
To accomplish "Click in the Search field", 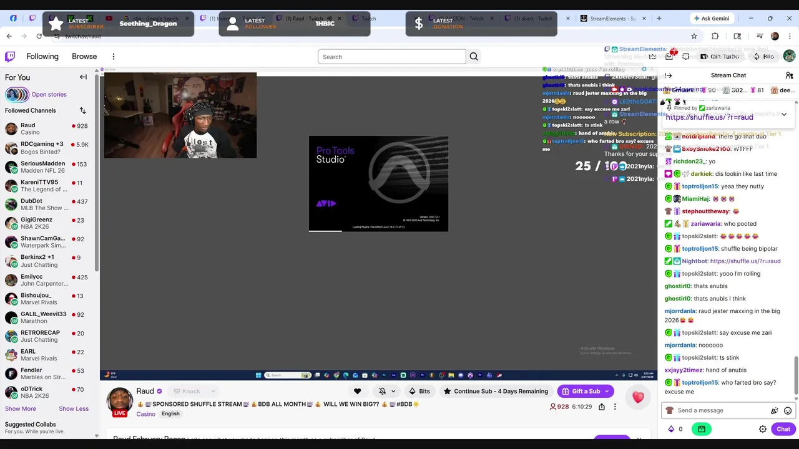I will click(392, 57).
